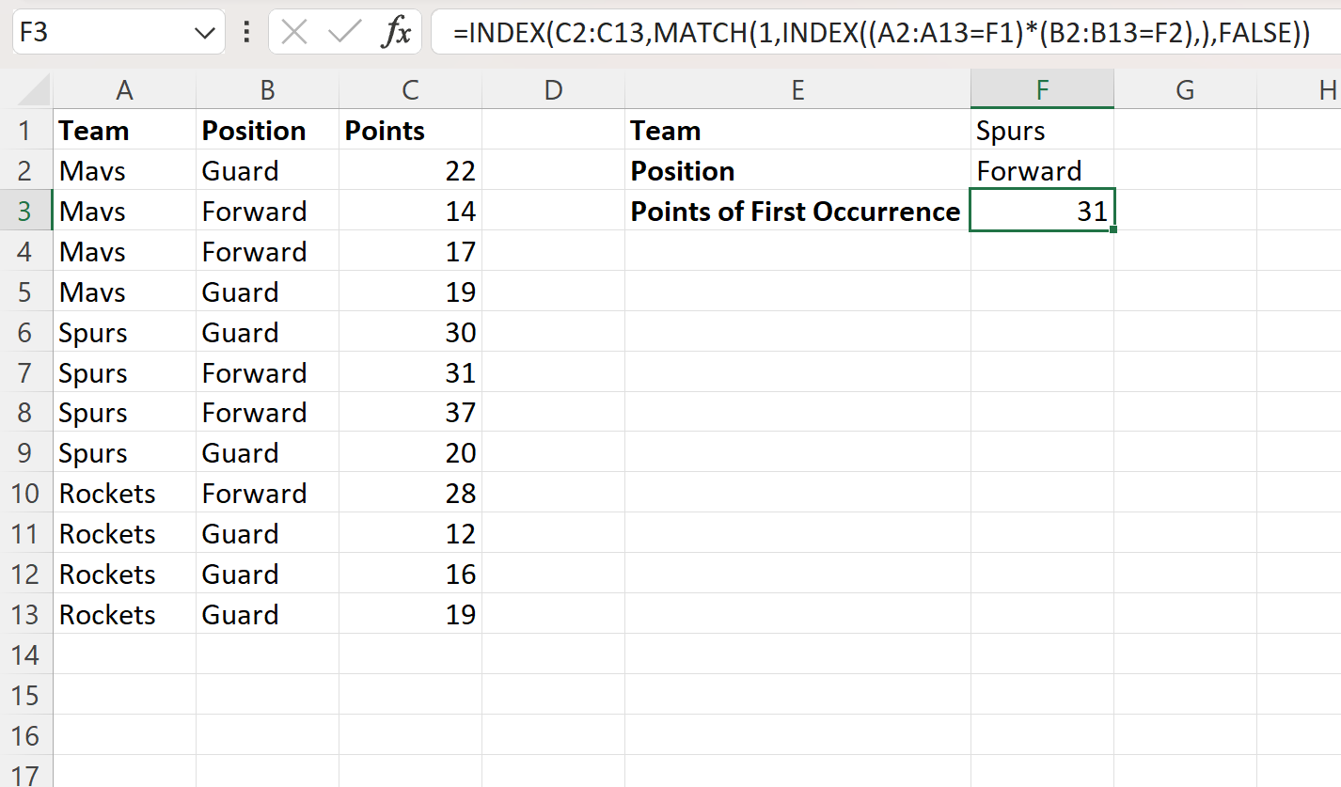
Task: Select the row 16 header
Action: pyautogui.click(x=26, y=736)
